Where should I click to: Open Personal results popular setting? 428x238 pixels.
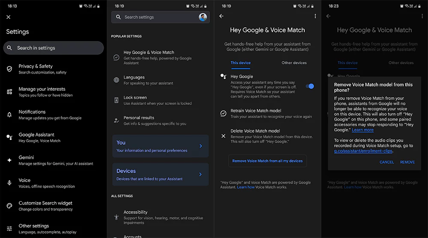[x=160, y=120]
